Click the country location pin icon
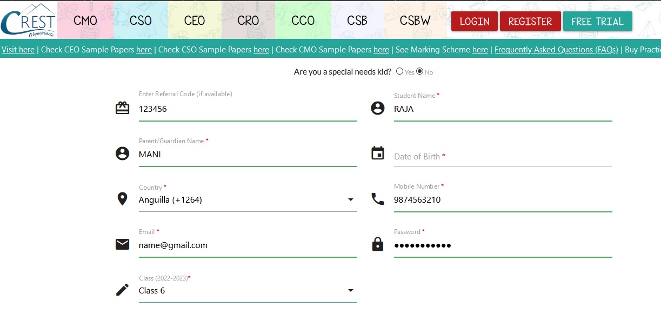Screen dimensions: 661x314 coord(123,199)
